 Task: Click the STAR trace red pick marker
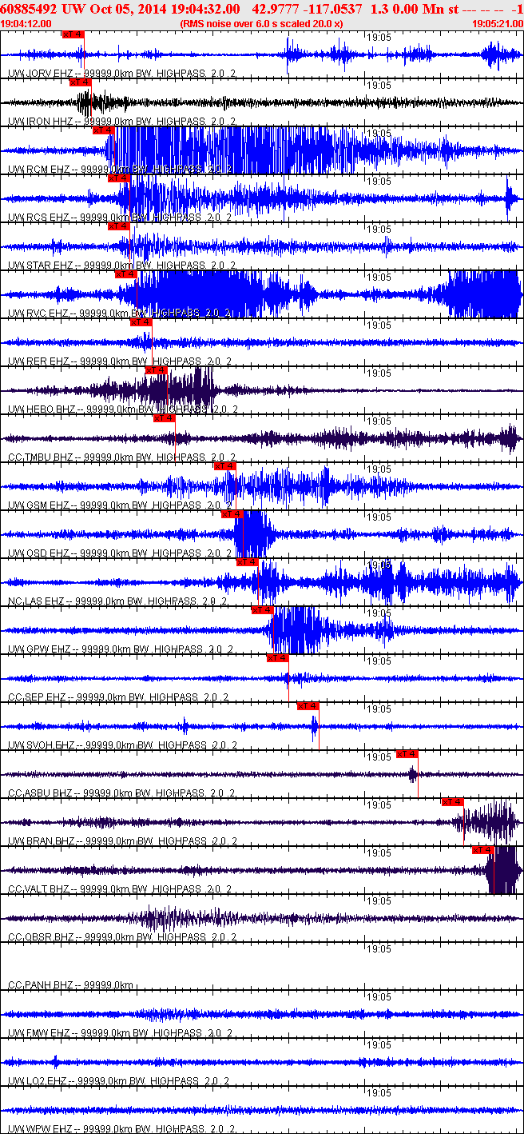pyautogui.click(x=119, y=226)
